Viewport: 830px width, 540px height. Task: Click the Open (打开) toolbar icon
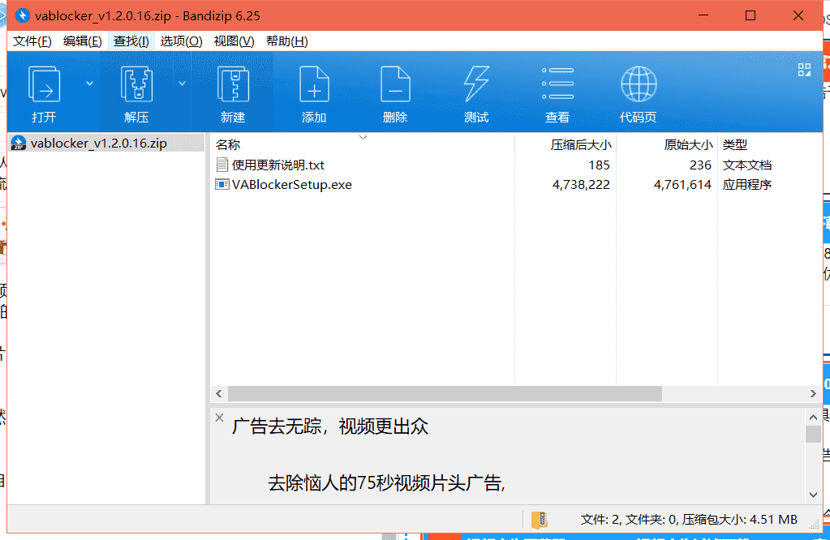(x=44, y=84)
